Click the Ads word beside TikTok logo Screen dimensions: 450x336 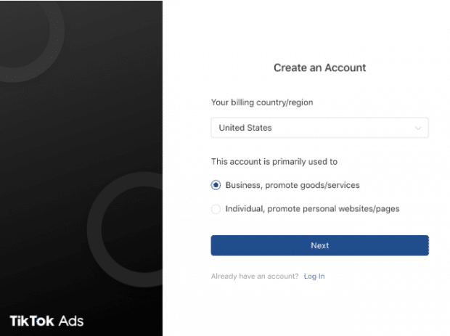(x=71, y=321)
